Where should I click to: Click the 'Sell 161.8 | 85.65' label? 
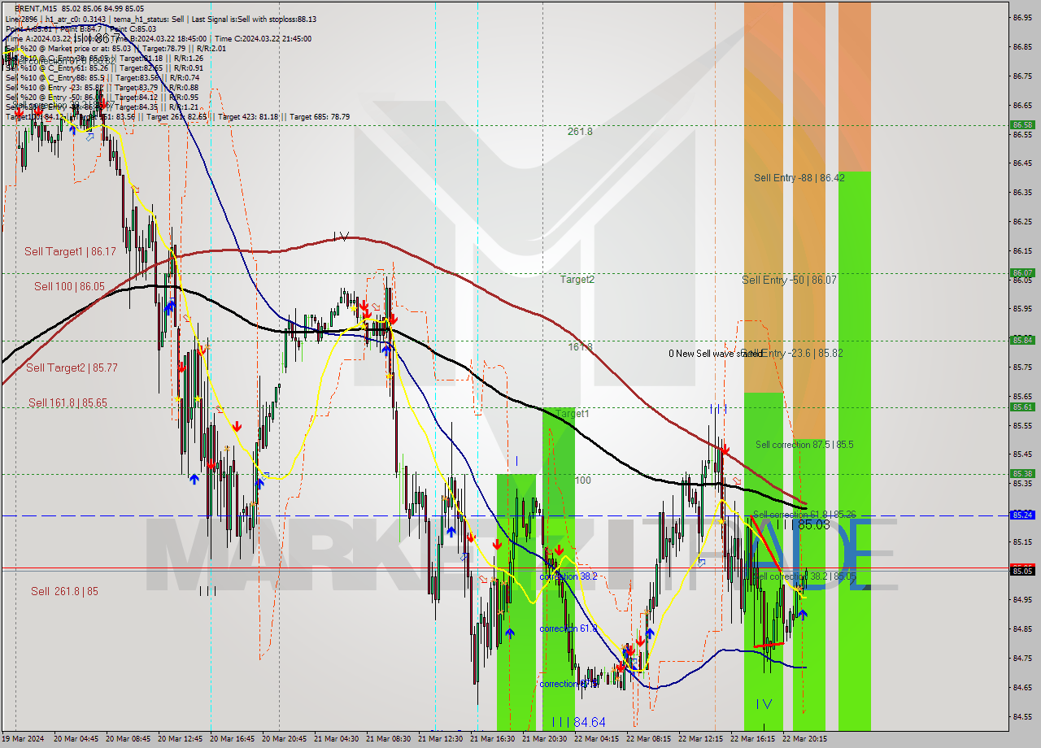pos(68,403)
